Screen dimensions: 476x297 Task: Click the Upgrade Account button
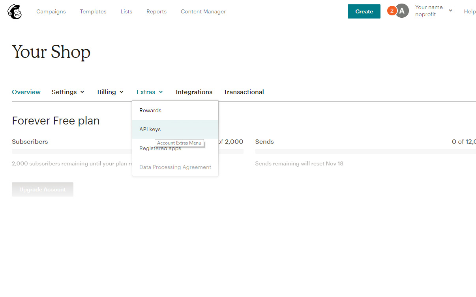point(43,189)
